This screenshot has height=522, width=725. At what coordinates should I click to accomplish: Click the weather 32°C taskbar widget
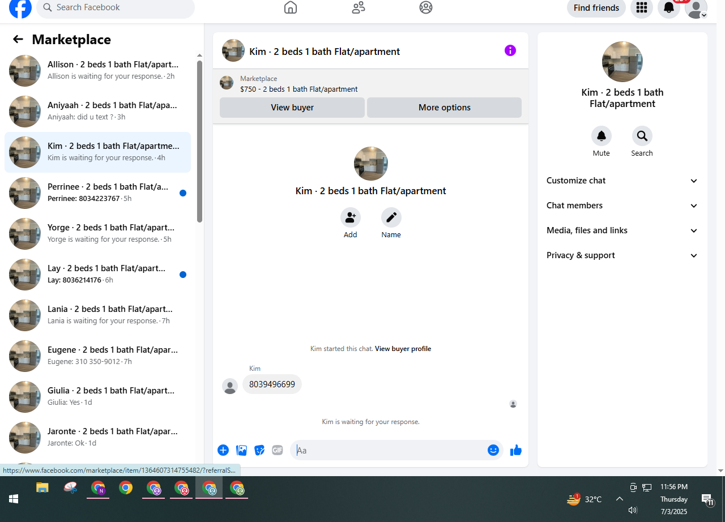[x=585, y=499]
